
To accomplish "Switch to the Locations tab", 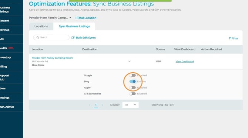I will coord(41,26).
